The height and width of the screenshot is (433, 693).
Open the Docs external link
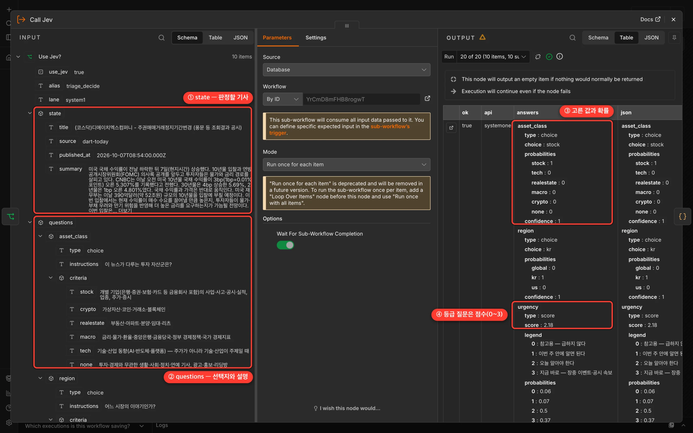pyautogui.click(x=650, y=19)
